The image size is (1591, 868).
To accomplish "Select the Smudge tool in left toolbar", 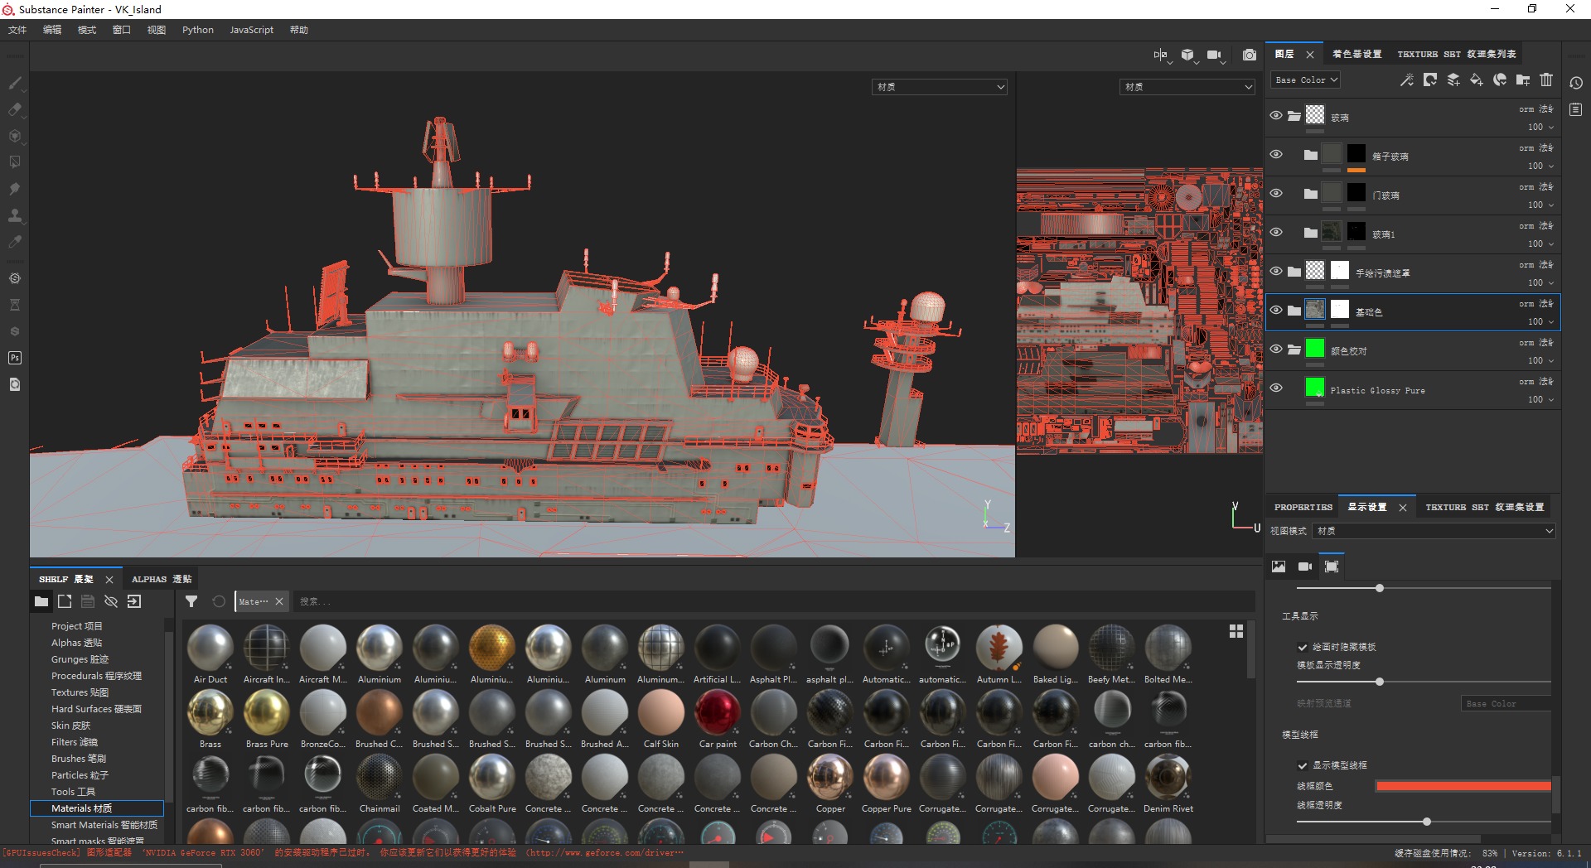I will 15,189.
